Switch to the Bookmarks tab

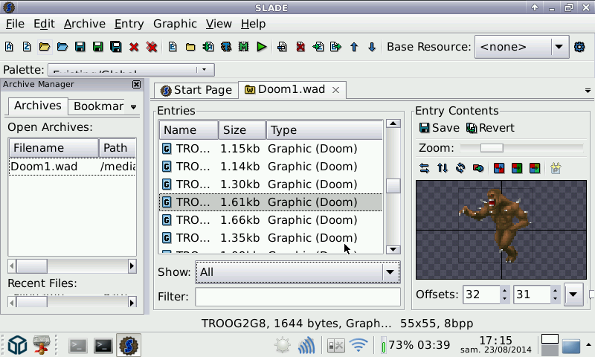[99, 106]
